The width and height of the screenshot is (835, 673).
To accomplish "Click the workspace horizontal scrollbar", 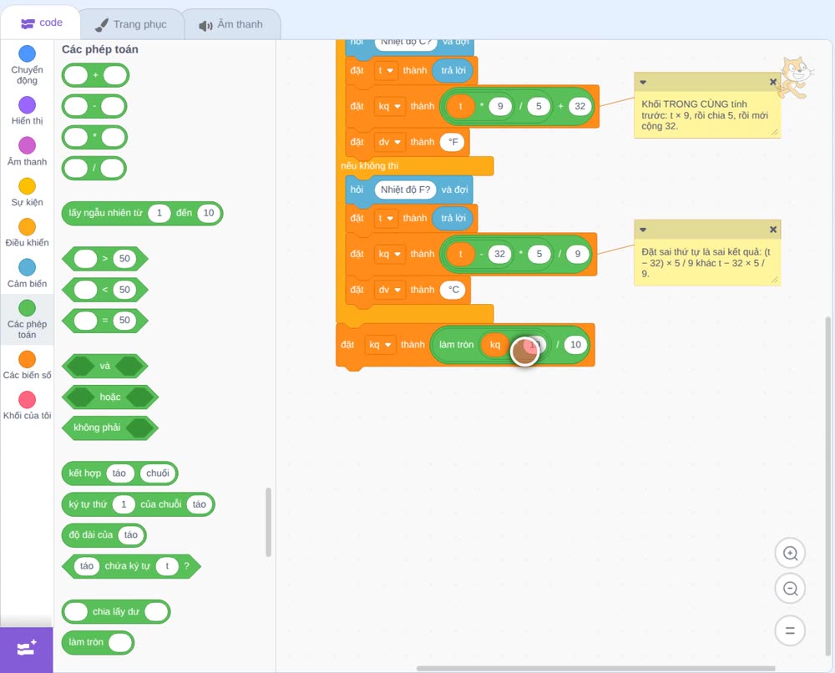I will tap(595, 668).
